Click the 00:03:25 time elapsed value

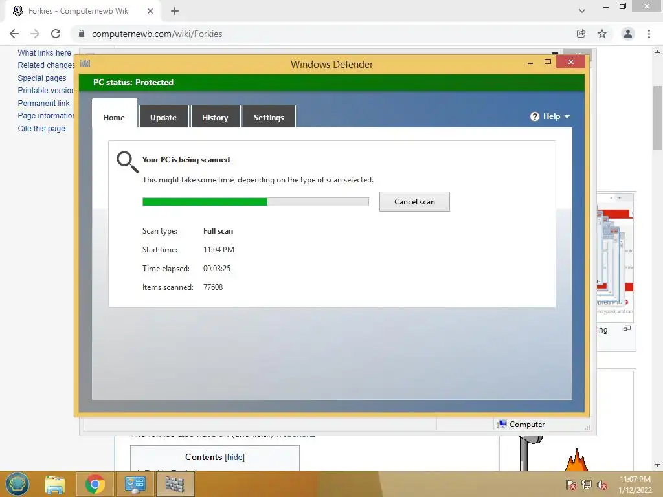[217, 269]
